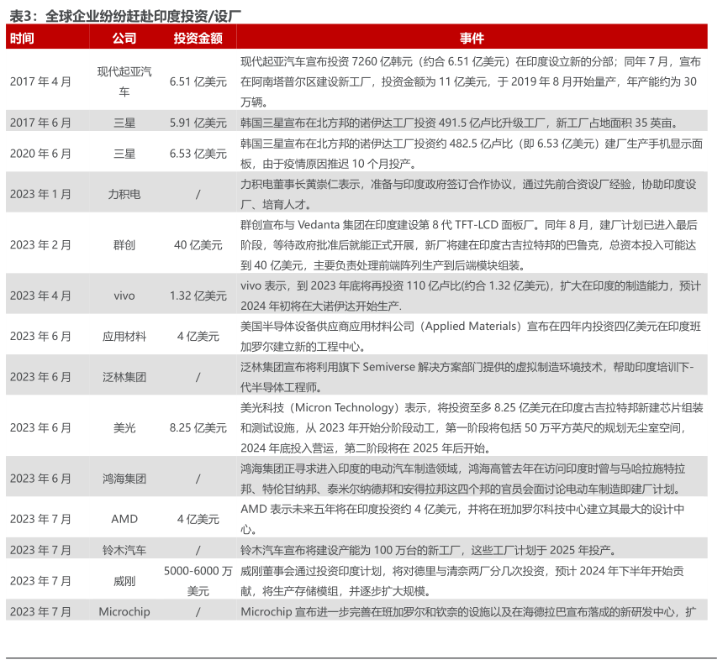Click the event description in the Microchip row

468,611
